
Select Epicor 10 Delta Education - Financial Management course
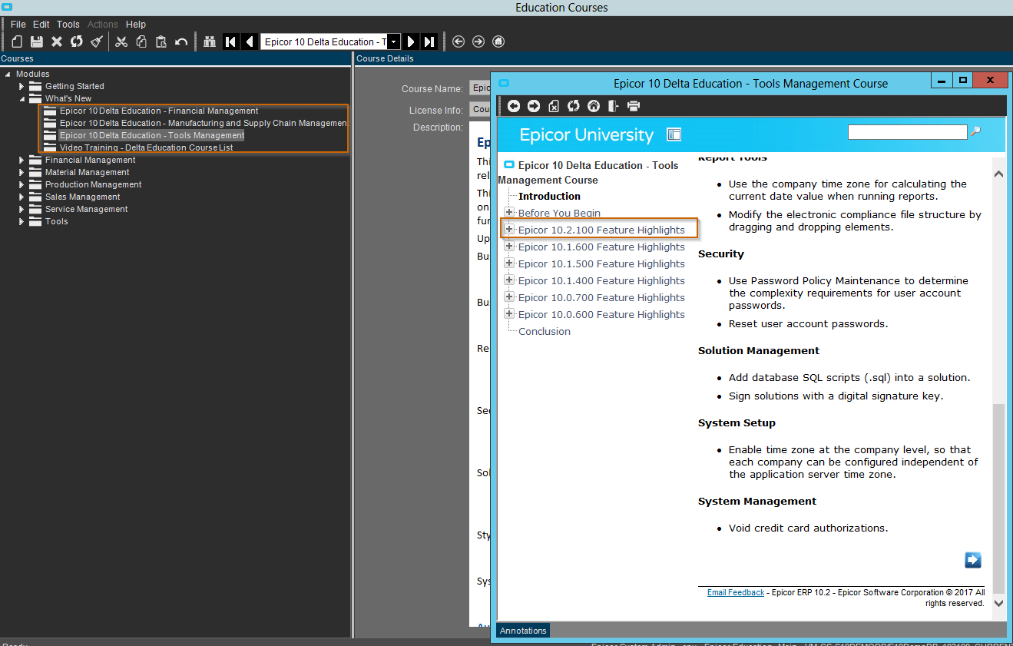click(159, 111)
